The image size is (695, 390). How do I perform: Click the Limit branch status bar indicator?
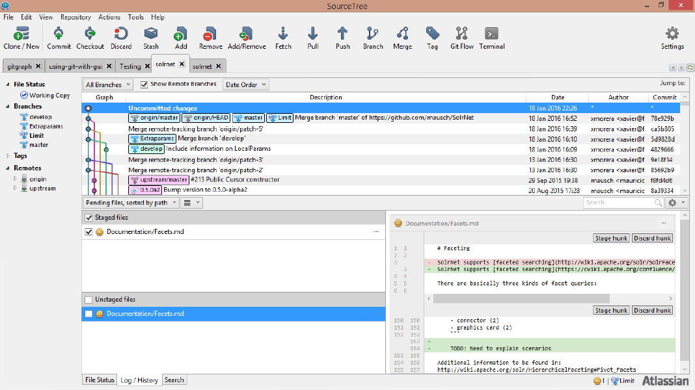pyautogui.click(x=623, y=381)
